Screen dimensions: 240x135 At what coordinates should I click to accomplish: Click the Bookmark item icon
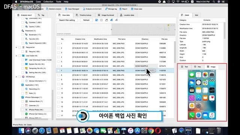coord(27,35)
